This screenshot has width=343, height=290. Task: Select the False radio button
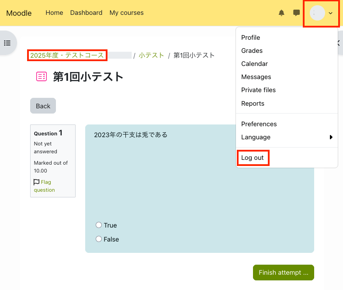click(x=99, y=239)
